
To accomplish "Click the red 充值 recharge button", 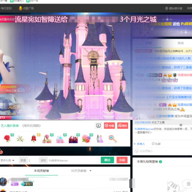I will coord(122,160).
